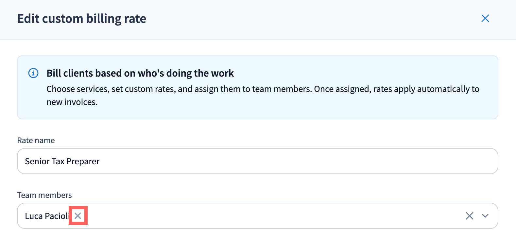Click the 'new invoices.' line in banner
Screen dimensions: 516x236
pyautogui.click(x=72, y=102)
